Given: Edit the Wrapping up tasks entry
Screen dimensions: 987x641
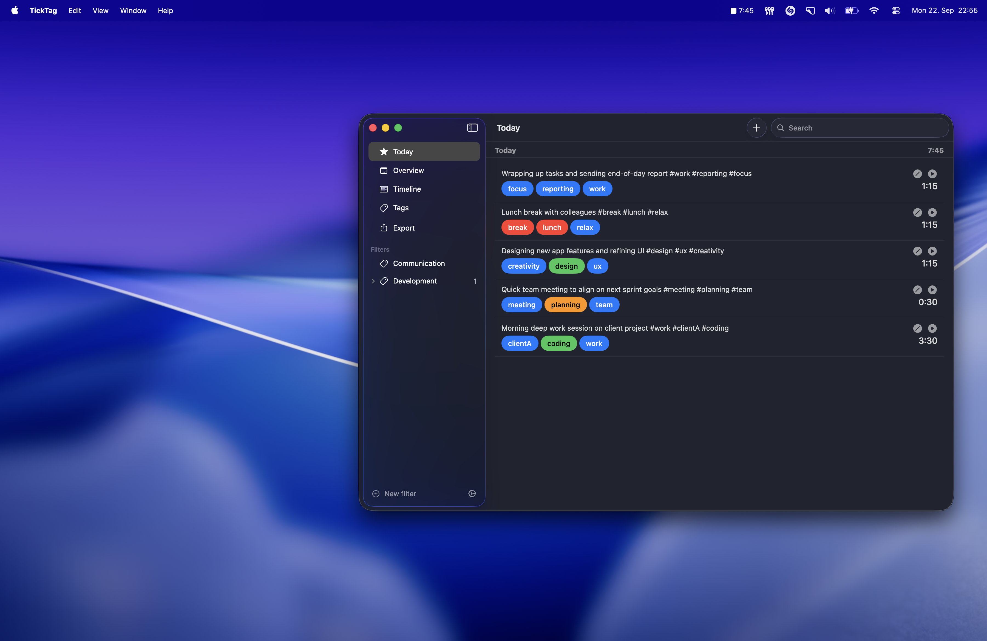Looking at the screenshot, I should click(917, 174).
